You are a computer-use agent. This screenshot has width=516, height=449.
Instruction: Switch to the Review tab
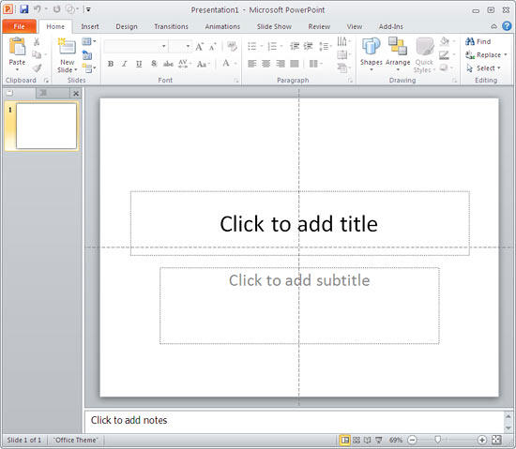pos(319,26)
